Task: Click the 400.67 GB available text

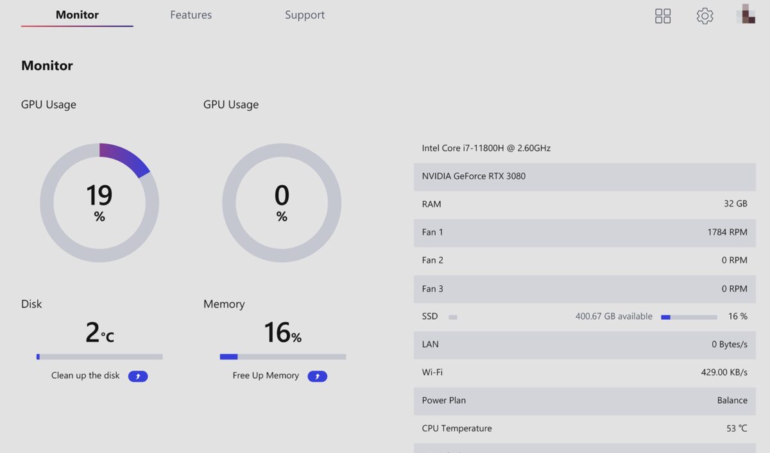Action: pos(613,317)
